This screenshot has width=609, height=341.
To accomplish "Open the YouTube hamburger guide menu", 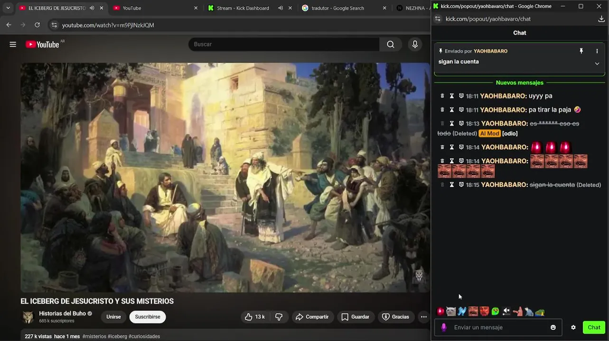I will pyautogui.click(x=13, y=44).
